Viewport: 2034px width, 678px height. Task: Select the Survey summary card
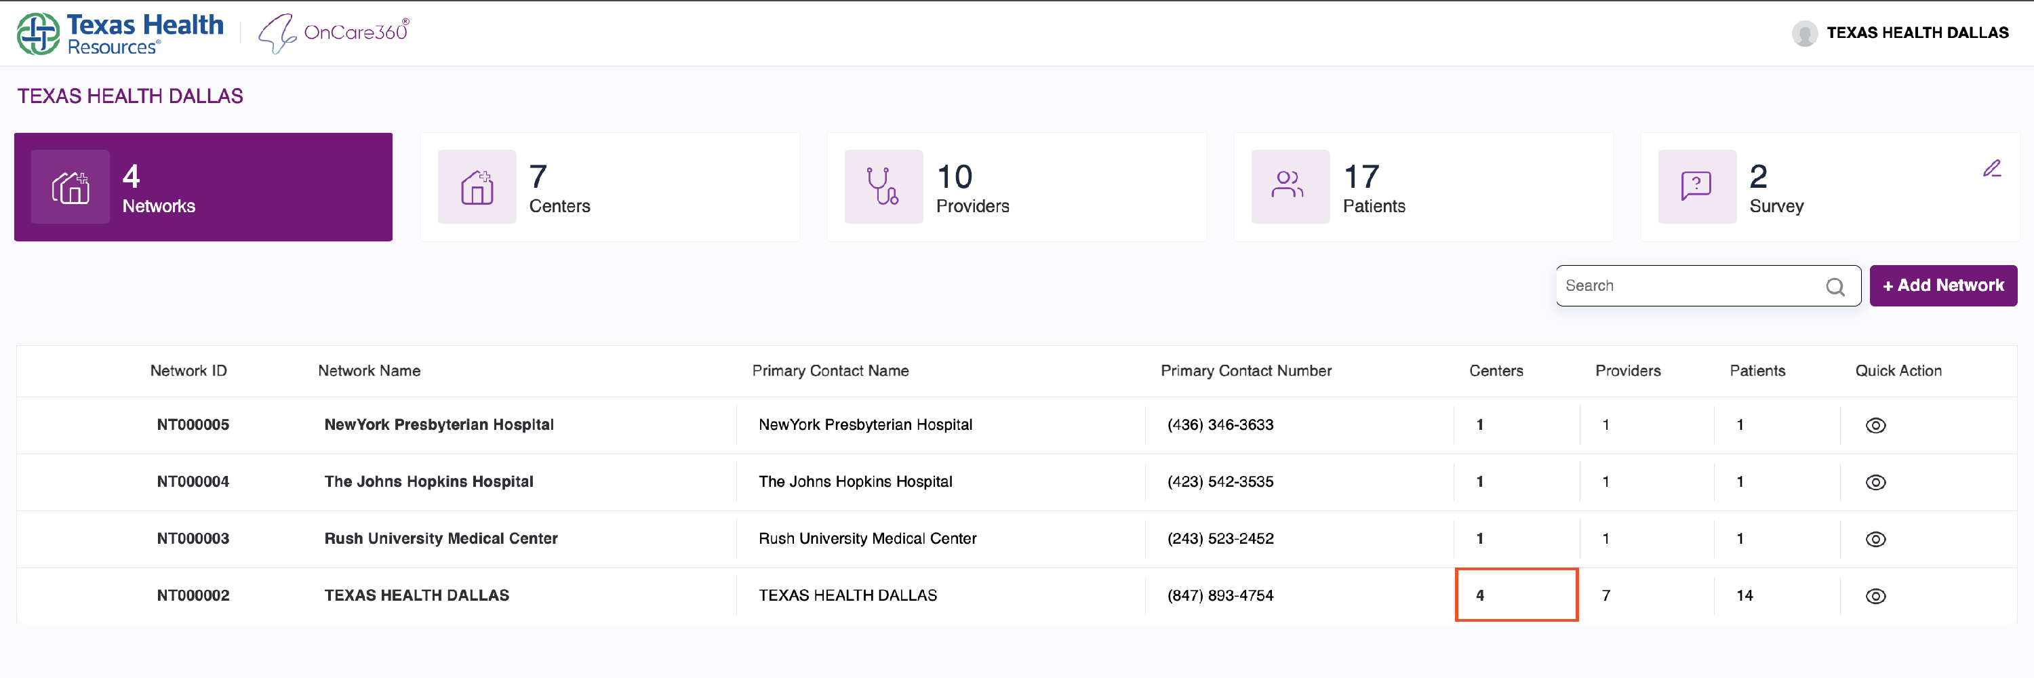coord(1829,187)
